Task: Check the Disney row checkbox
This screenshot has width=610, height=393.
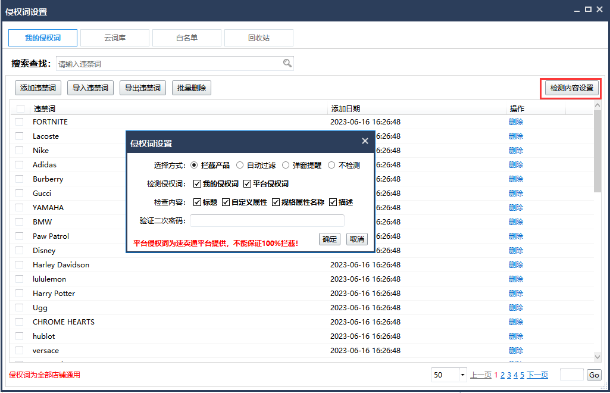Action: pos(19,250)
